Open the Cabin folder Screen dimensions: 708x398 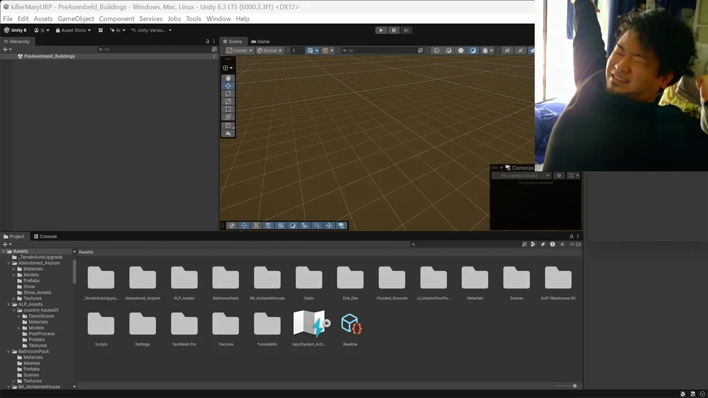(x=309, y=283)
